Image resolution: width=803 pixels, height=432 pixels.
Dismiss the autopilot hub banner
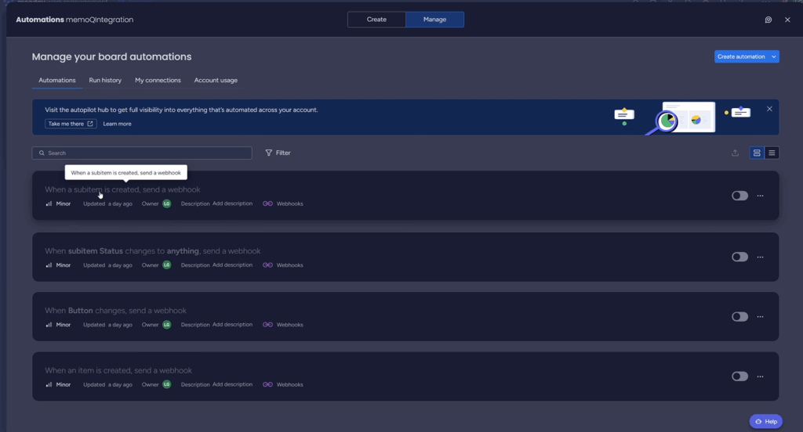click(769, 109)
